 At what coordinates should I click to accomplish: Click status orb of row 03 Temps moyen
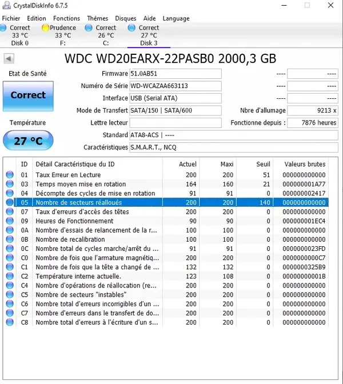(10, 184)
